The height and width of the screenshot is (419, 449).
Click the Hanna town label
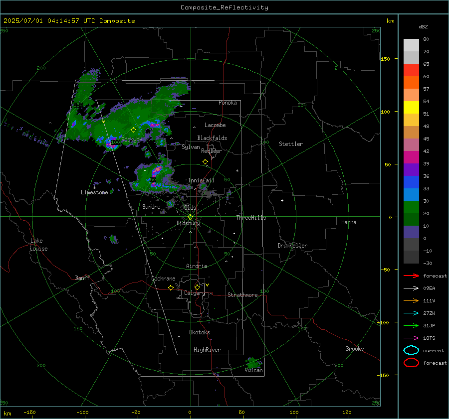[349, 222]
